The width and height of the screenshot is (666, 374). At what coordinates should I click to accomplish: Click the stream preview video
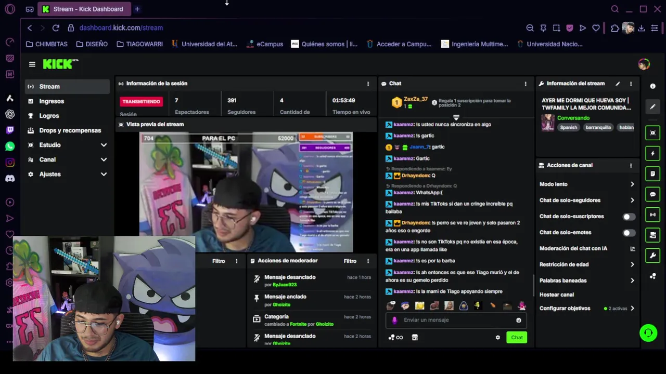click(246, 192)
